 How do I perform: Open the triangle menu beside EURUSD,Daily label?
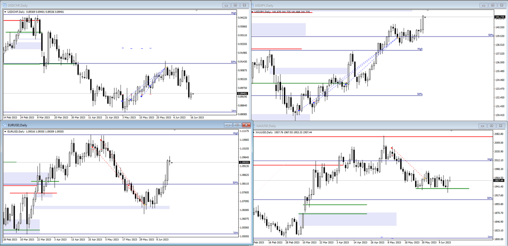[5, 131]
